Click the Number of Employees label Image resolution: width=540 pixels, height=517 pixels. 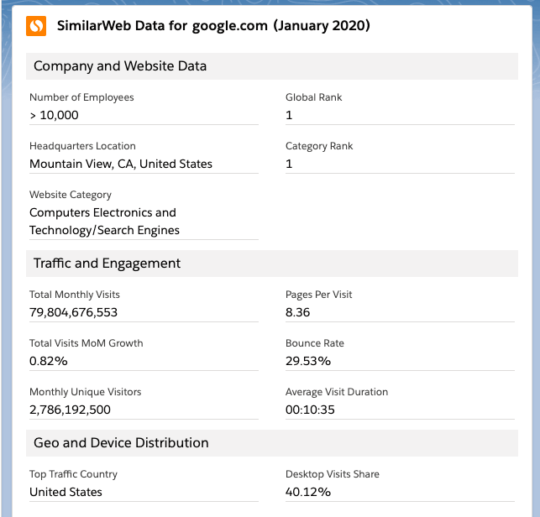point(81,97)
